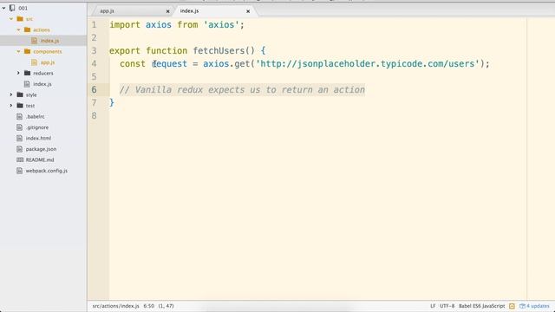Change the LF line ending setting
The image size is (555, 312).
pos(433,306)
